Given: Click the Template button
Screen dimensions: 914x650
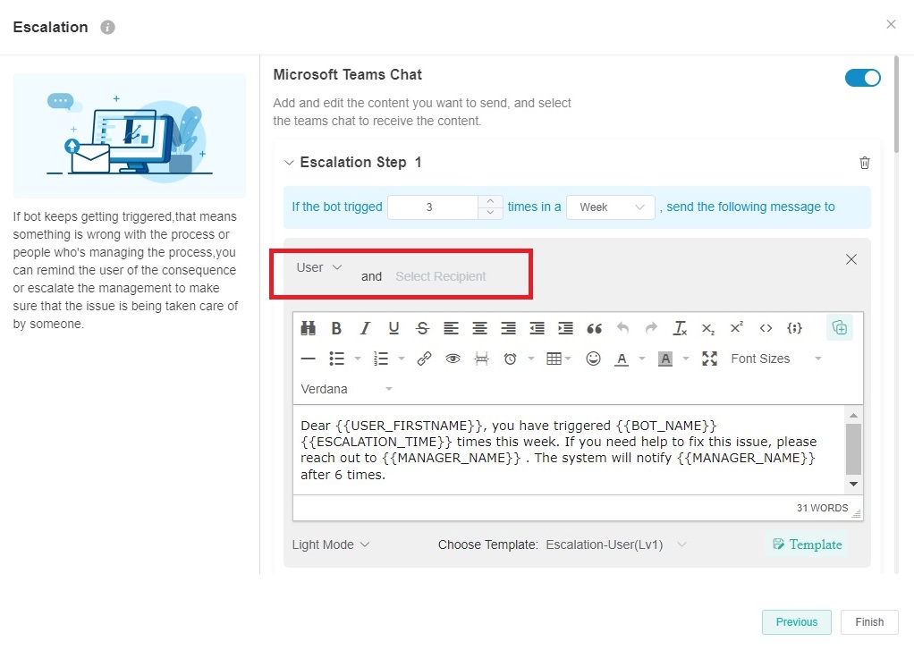Looking at the screenshot, I should click(806, 544).
